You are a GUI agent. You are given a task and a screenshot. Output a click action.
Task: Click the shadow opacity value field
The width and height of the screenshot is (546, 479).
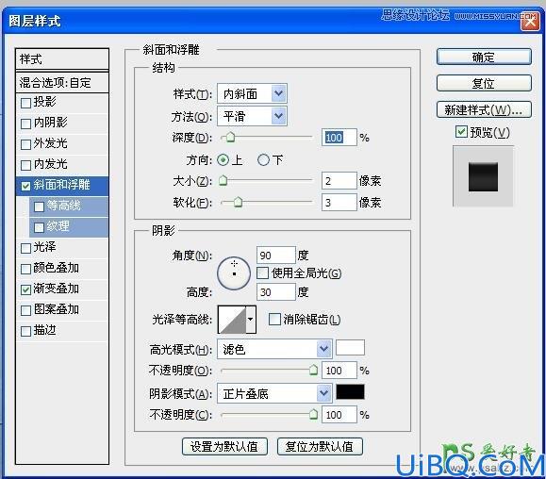(x=339, y=415)
